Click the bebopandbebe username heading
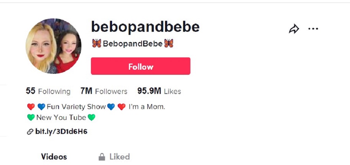The image size is (350, 165). tap(145, 27)
